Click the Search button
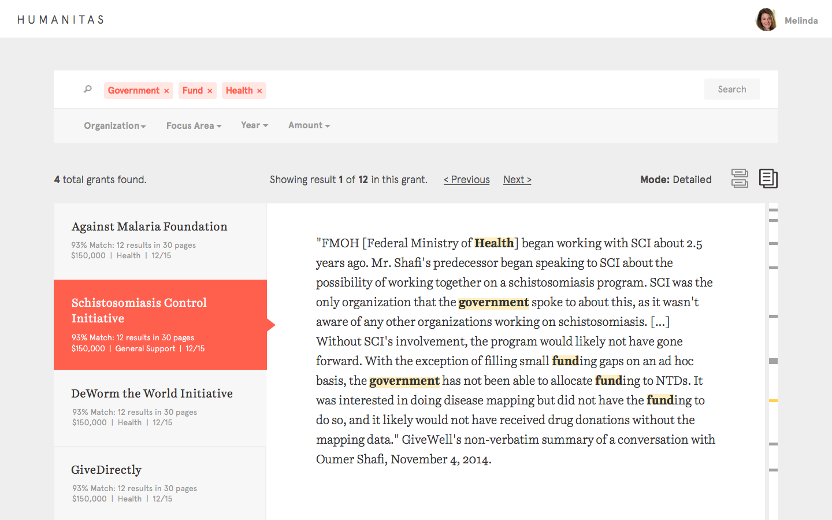This screenshot has width=832, height=520. coord(732,89)
